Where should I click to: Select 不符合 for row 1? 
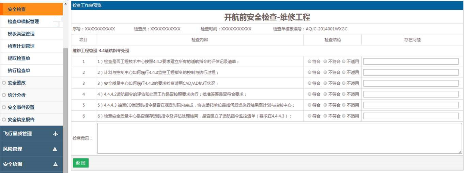325,62
